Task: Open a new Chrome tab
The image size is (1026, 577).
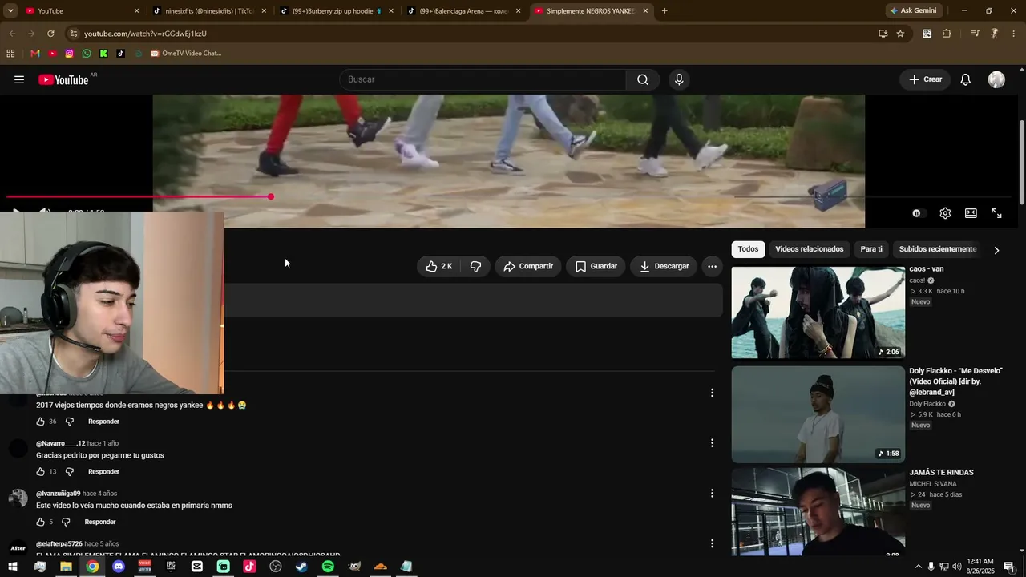Action: coord(664,11)
